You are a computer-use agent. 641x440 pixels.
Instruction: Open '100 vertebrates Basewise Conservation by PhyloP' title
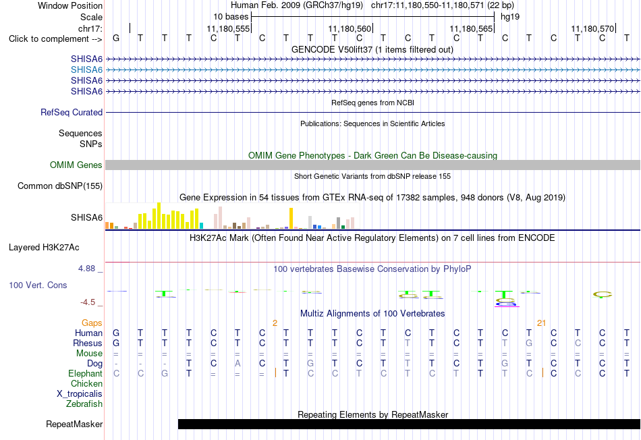pyautogui.click(x=372, y=269)
